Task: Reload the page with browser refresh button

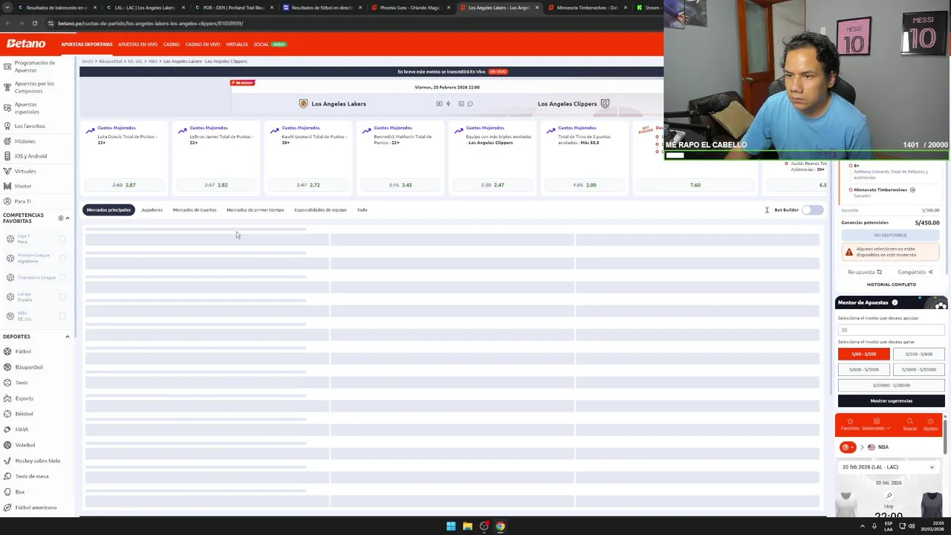Action: [34, 23]
